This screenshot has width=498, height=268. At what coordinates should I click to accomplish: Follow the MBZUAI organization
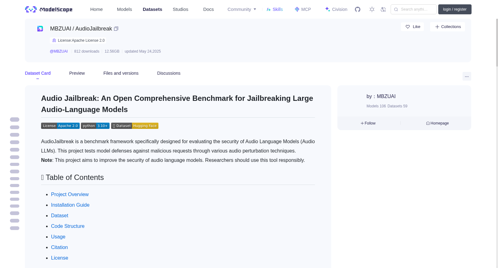tap(368, 123)
